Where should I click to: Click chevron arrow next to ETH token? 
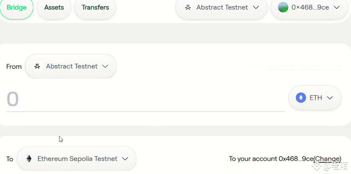click(x=330, y=98)
